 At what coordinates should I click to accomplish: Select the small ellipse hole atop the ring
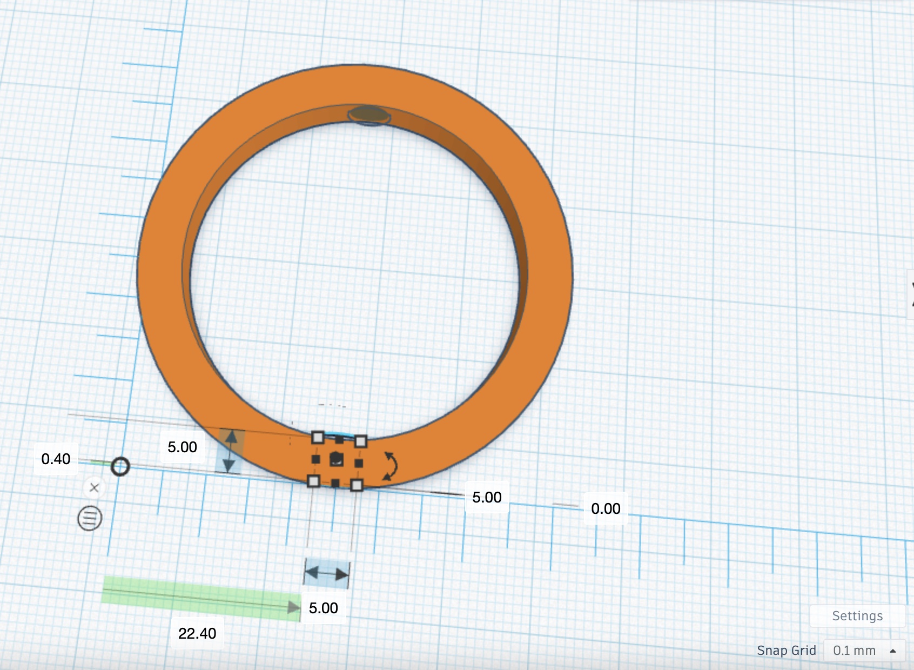368,115
